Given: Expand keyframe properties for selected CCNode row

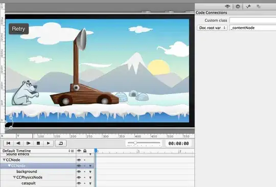Looking at the screenshot, I should tap(90, 166).
